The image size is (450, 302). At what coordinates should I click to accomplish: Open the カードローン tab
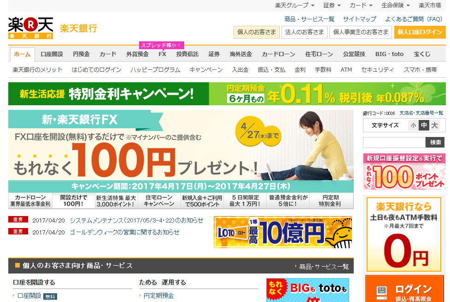[x=278, y=54]
